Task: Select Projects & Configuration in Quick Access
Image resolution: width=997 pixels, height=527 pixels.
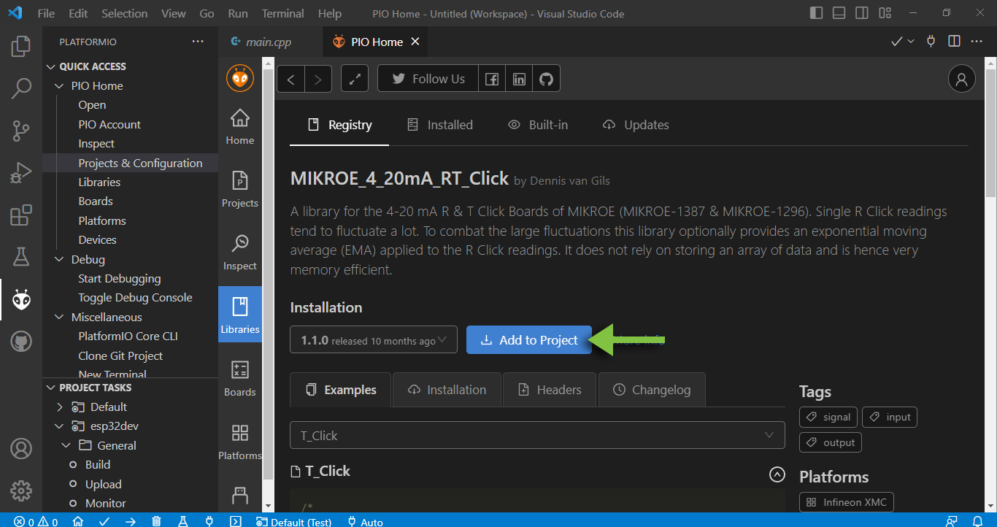Action: [140, 163]
